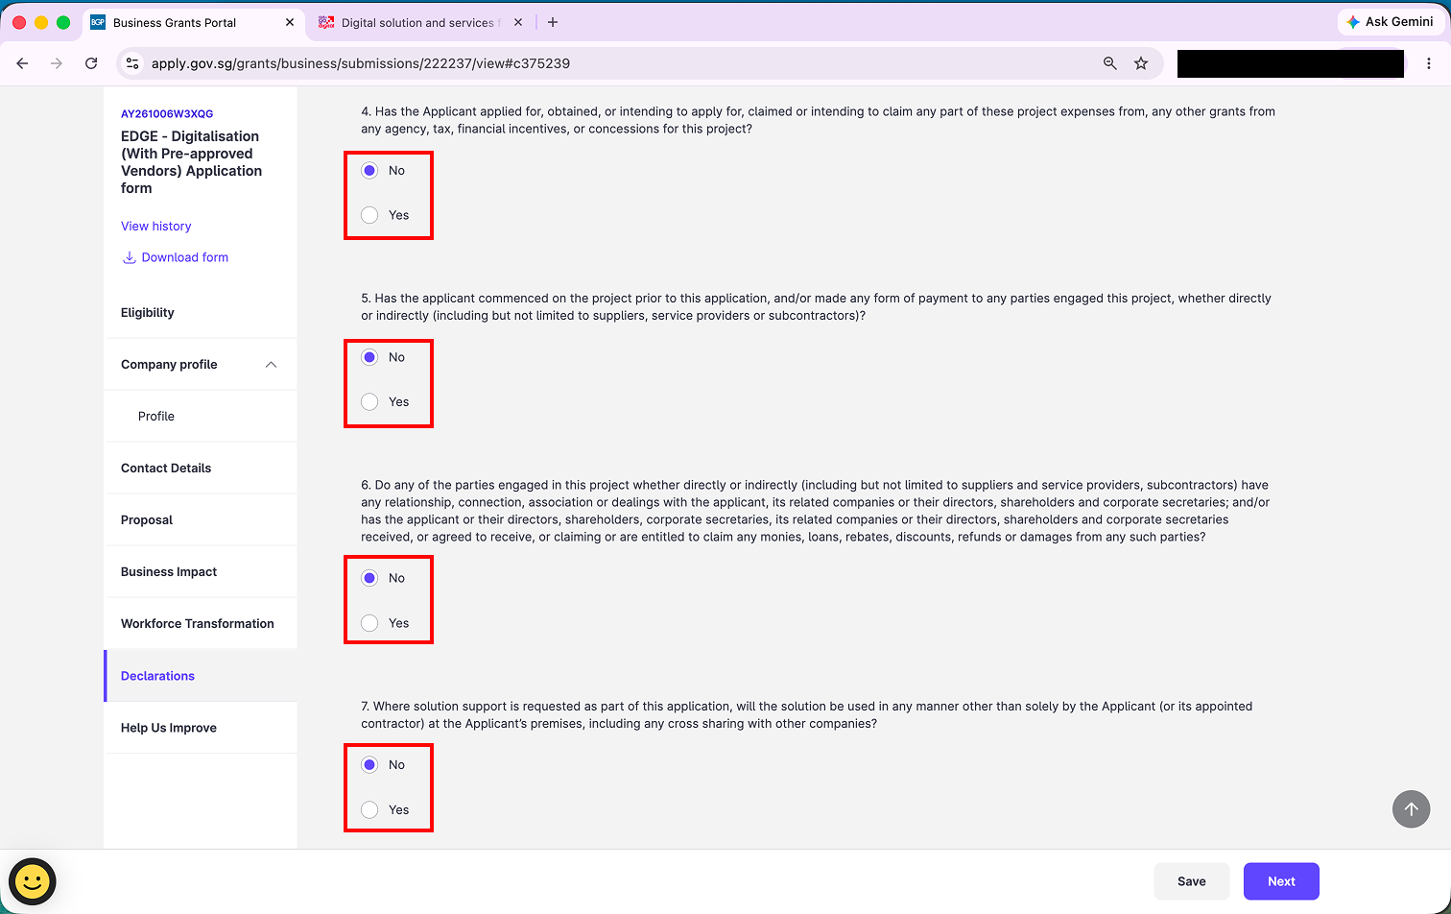This screenshot has height=914, width=1451.
Task: Select No for question 7
Action: [x=369, y=765]
